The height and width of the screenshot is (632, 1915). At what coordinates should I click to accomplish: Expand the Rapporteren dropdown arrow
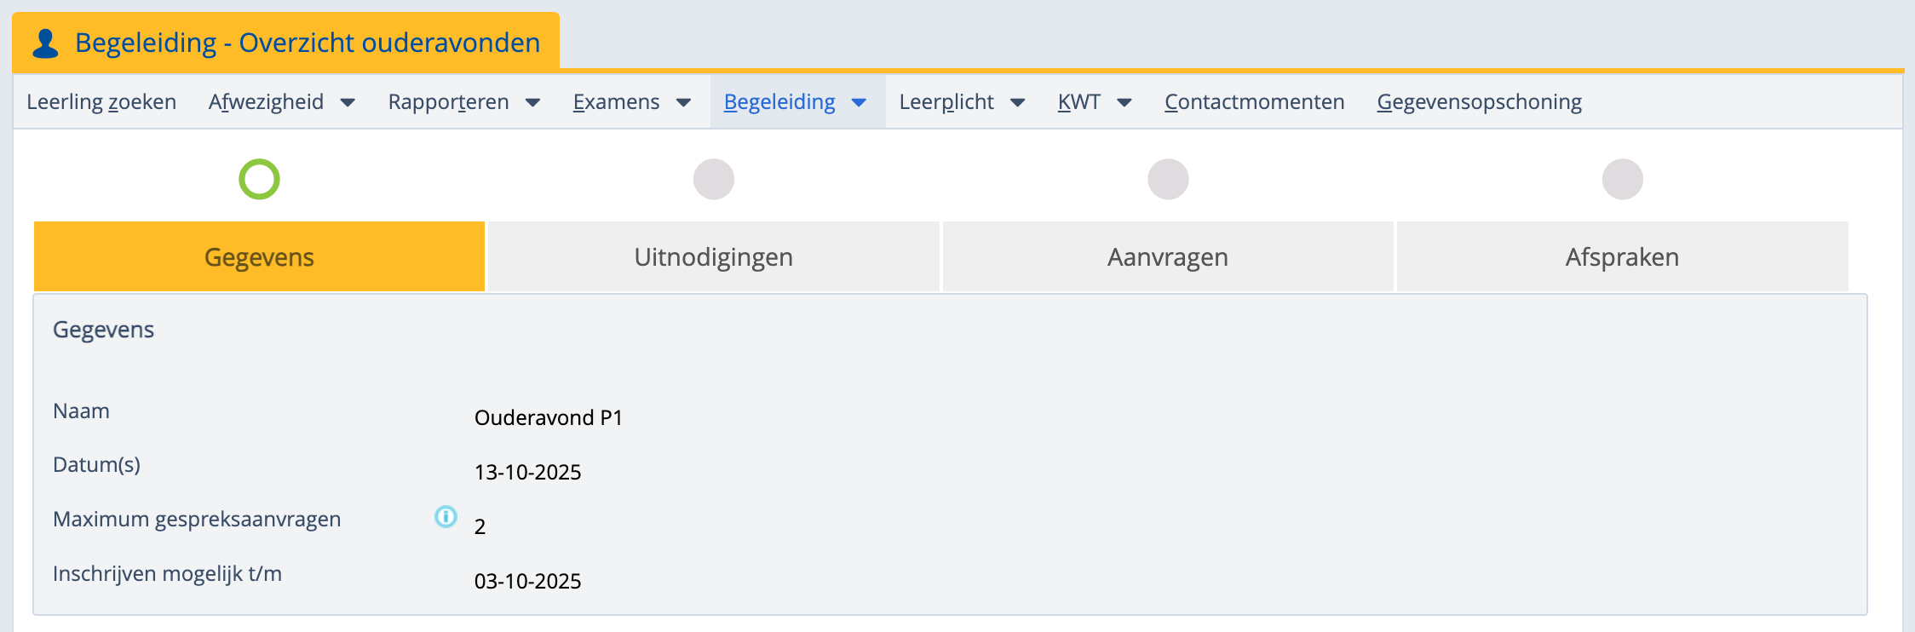click(533, 102)
